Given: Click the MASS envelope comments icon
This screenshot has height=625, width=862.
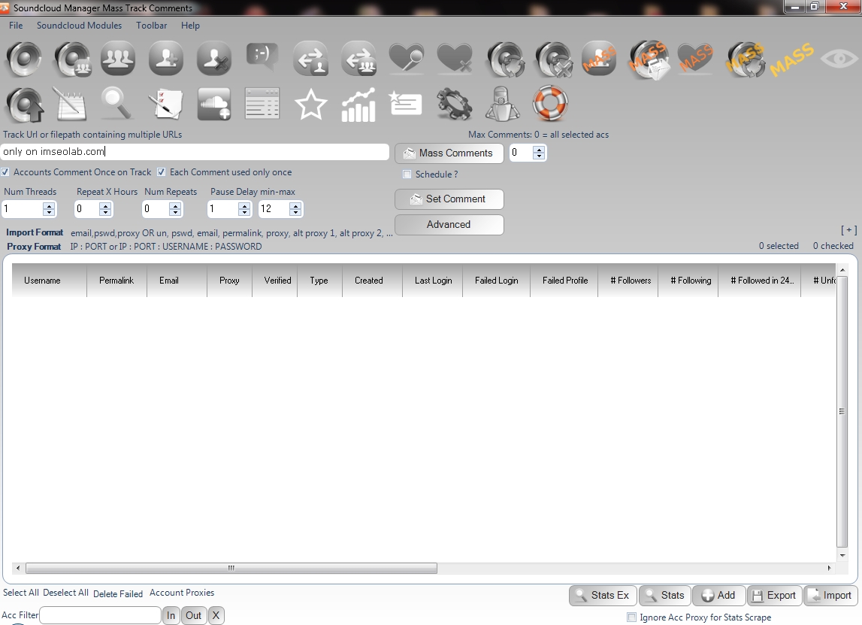Looking at the screenshot, I should [x=650, y=59].
